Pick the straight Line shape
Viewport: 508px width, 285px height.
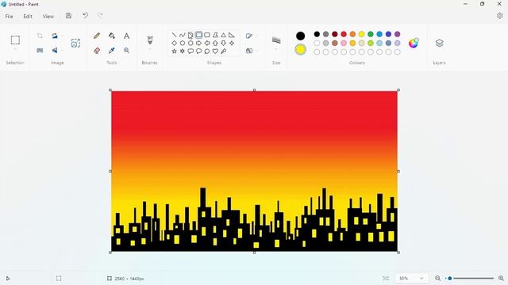tap(174, 35)
